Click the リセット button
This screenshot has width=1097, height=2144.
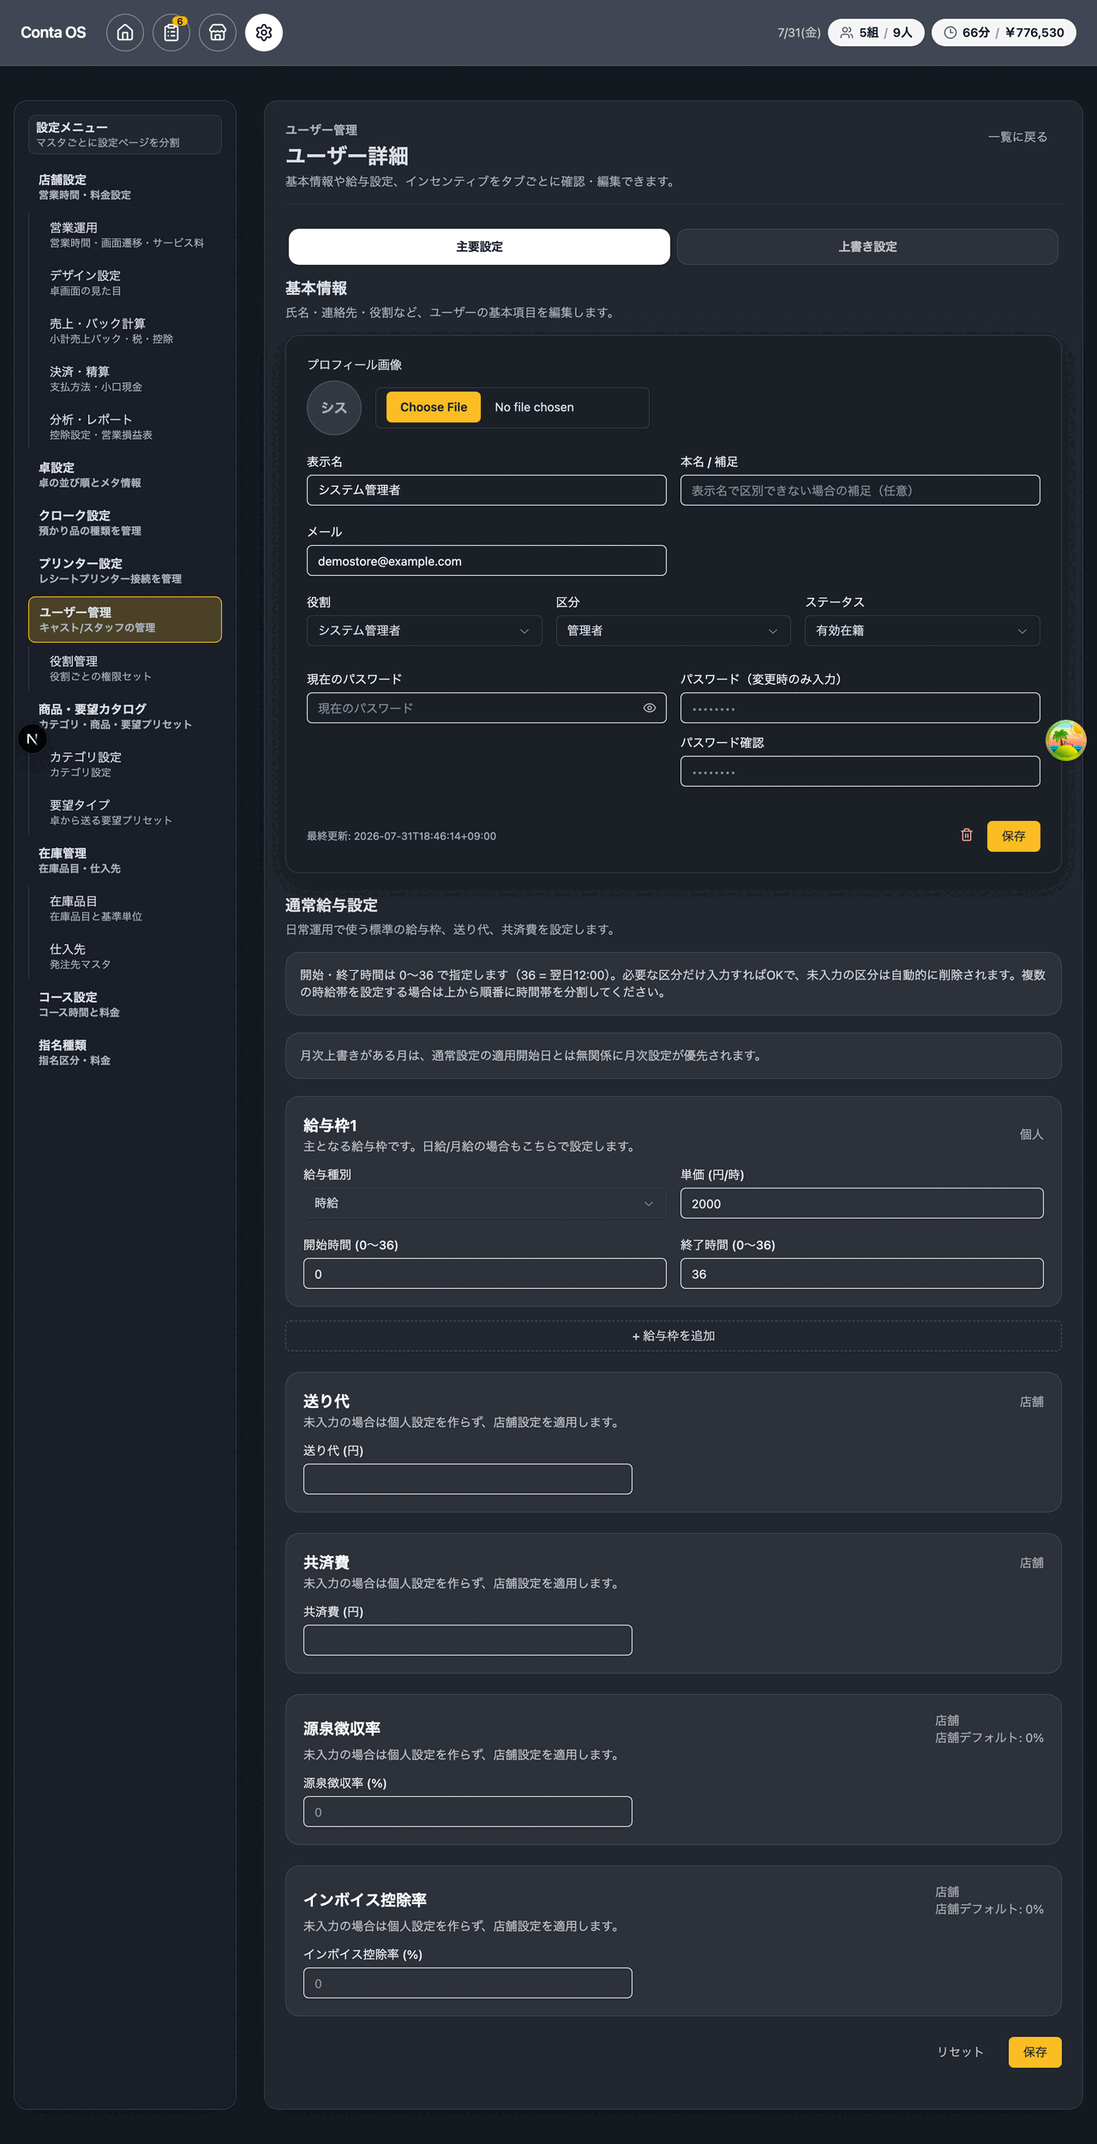960,2052
